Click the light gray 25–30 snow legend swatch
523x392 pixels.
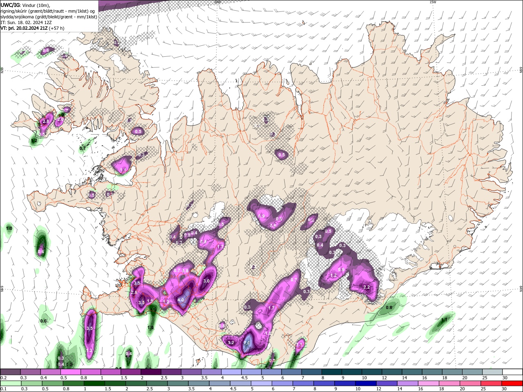[492, 372]
